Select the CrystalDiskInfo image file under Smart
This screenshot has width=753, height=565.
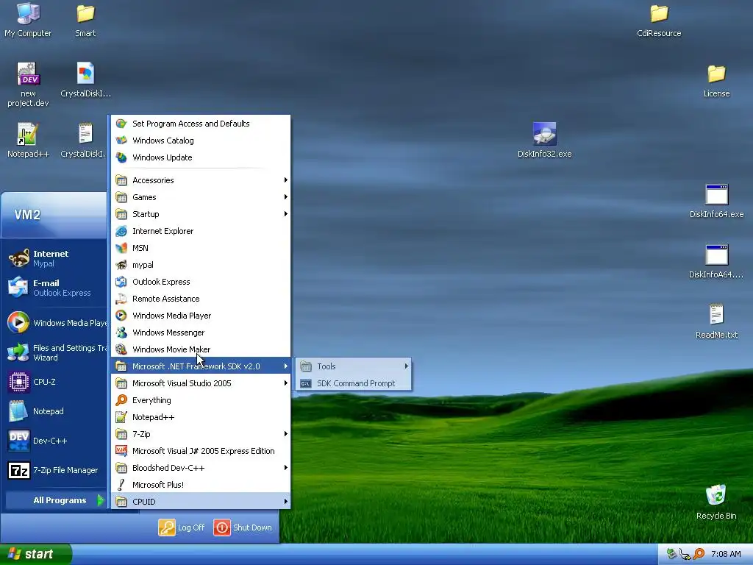85,80
